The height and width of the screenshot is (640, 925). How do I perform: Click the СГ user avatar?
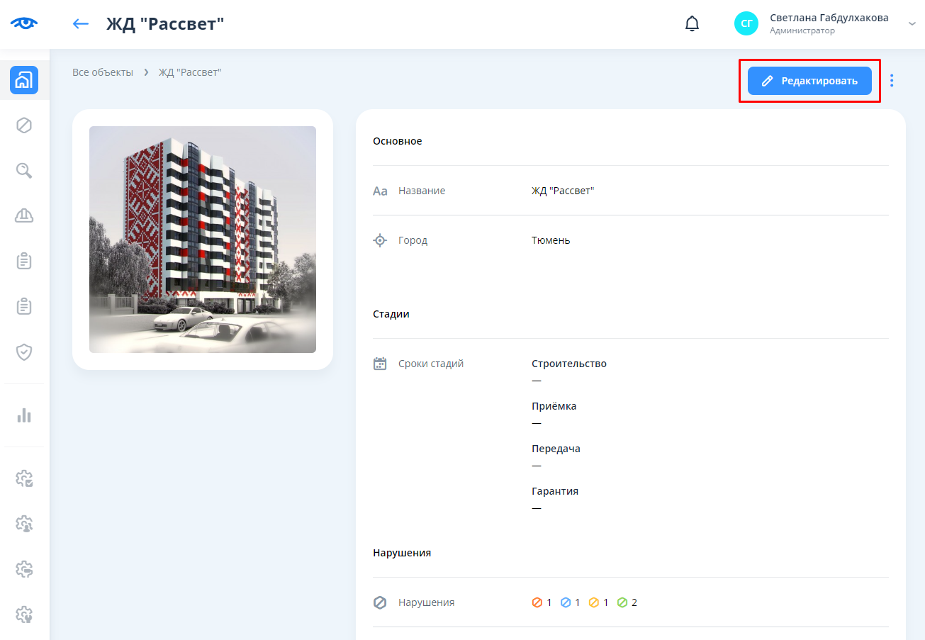click(746, 24)
